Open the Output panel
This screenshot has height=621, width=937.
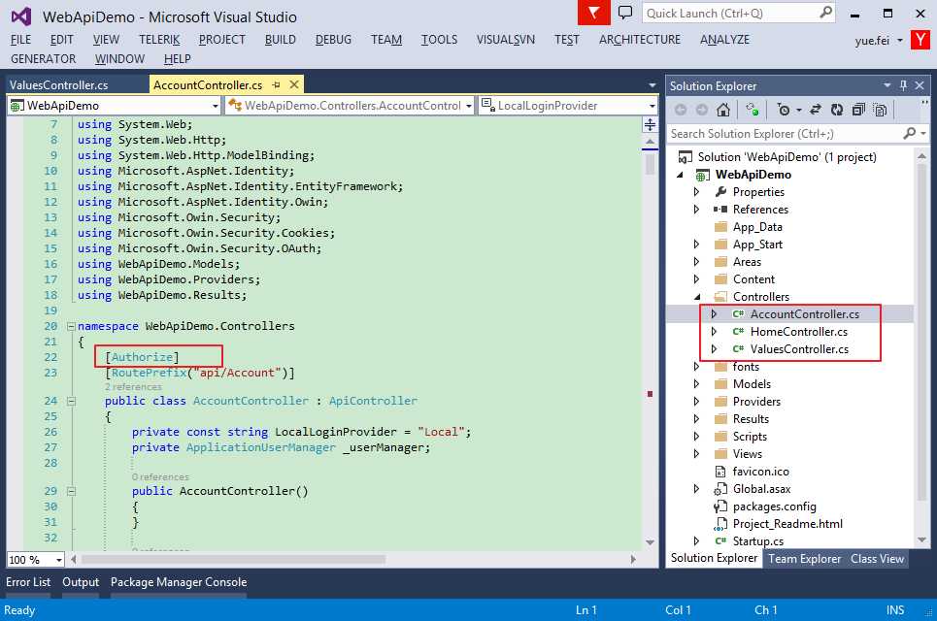click(x=81, y=582)
